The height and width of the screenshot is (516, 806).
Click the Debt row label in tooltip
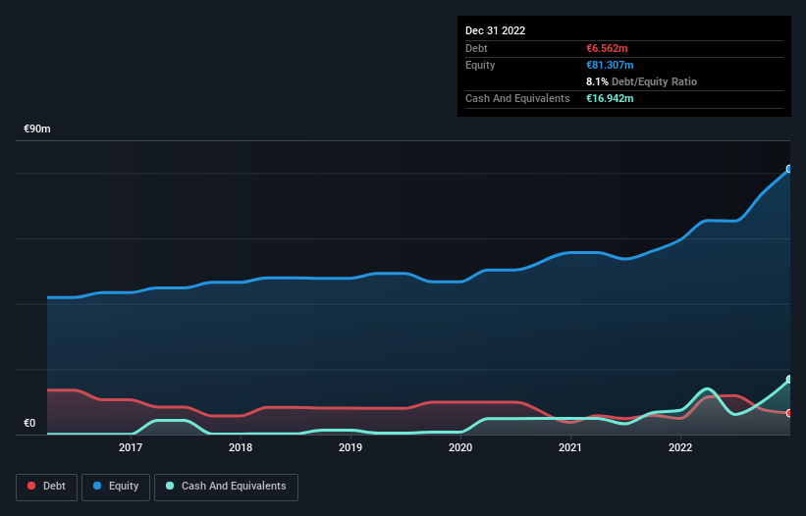point(476,48)
